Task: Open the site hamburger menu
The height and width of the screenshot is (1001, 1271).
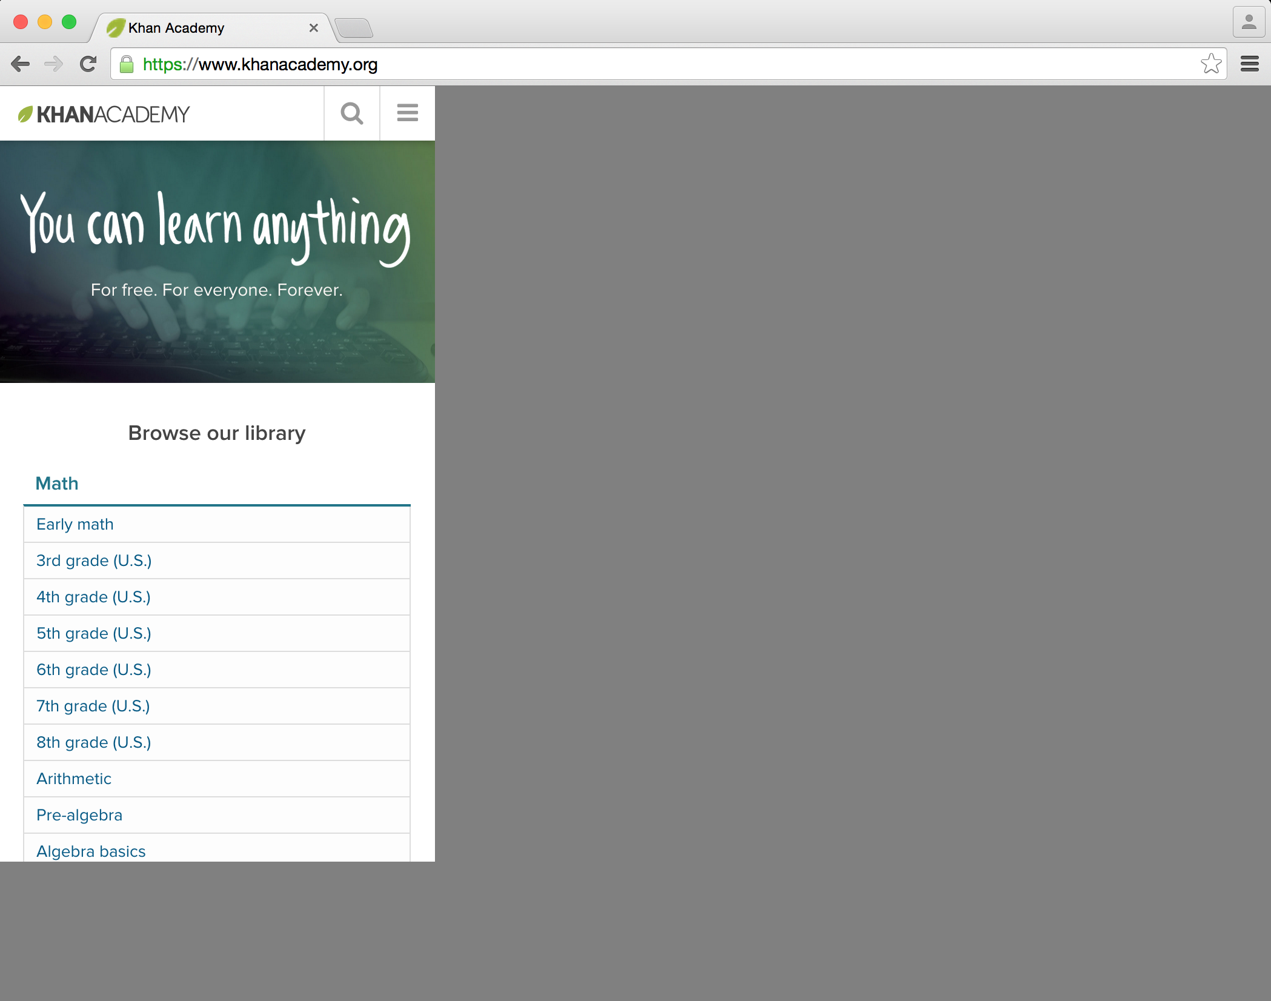Action: coord(407,113)
